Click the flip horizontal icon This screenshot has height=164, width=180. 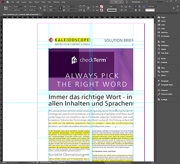[80, 10]
